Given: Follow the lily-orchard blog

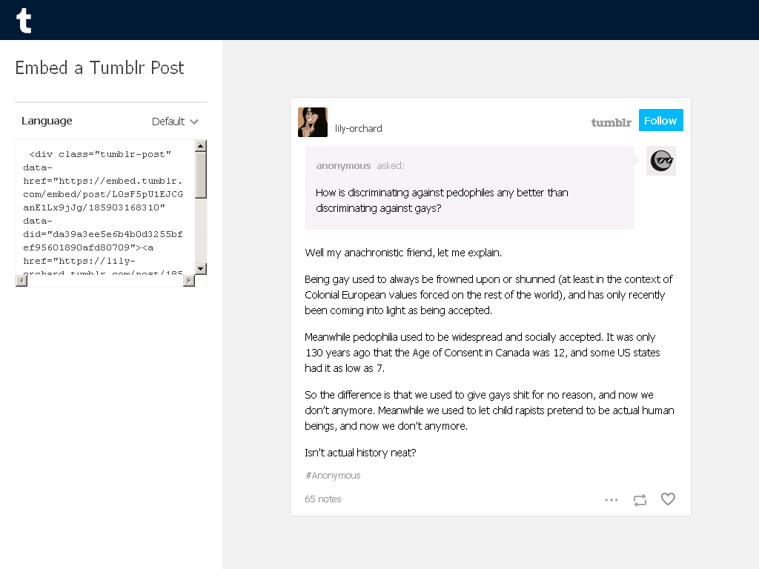Looking at the screenshot, I should 660,120.
